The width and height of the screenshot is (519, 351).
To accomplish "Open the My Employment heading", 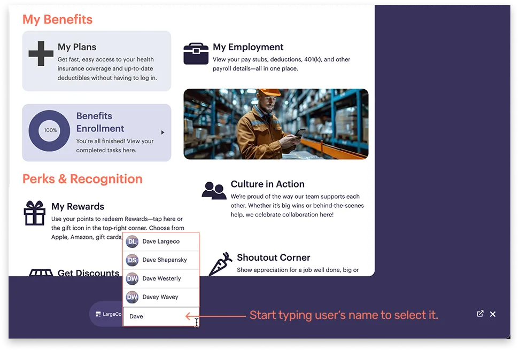I will click(248, 47).
